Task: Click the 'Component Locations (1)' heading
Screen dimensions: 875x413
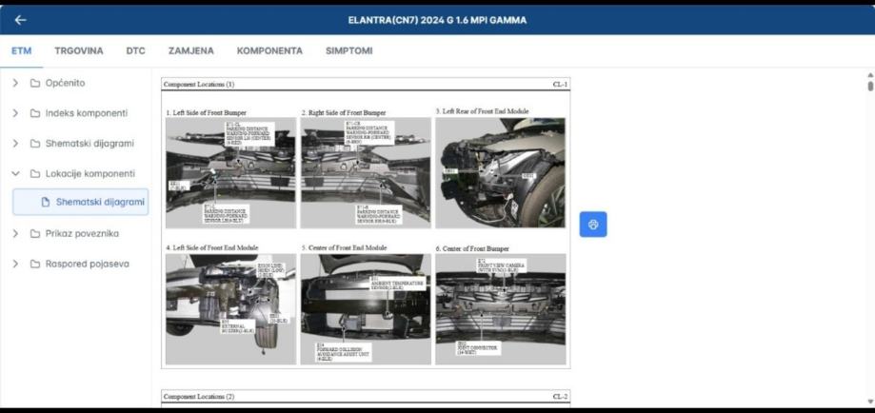Action: click(x=199, y=85)
